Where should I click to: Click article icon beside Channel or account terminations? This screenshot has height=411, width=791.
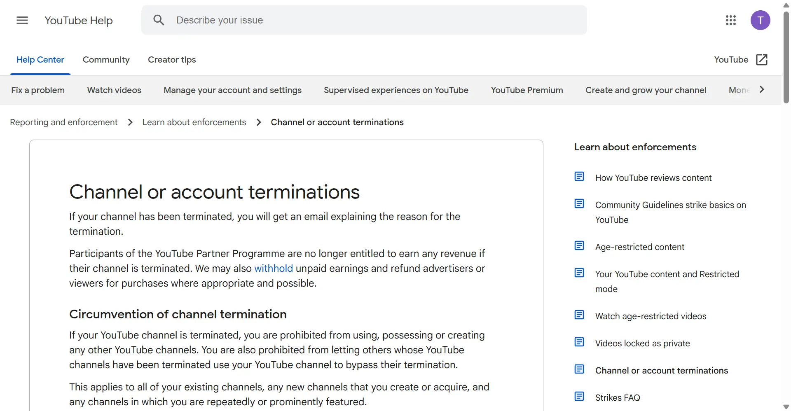579,369
